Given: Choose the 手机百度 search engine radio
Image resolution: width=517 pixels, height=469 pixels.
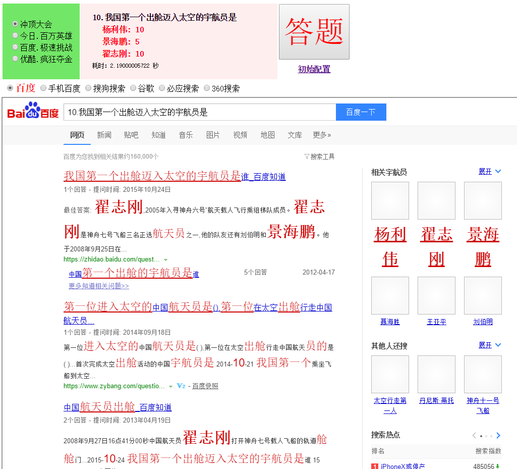Looking at the screenshot, I should click(x=43, y=88).
